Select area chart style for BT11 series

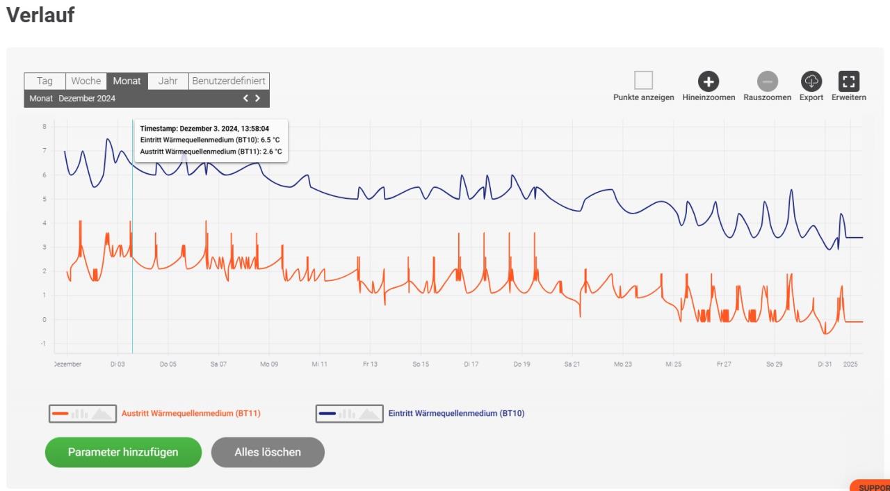[x=101, y=414]
